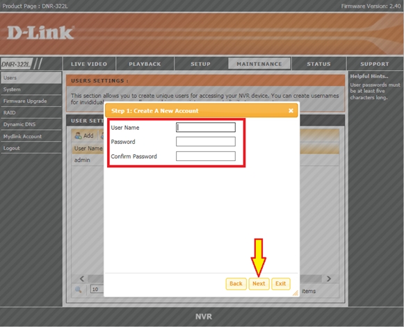The width and height of the screenshot is (404, 327).
Task: Click the Back button
Action: 236,284
